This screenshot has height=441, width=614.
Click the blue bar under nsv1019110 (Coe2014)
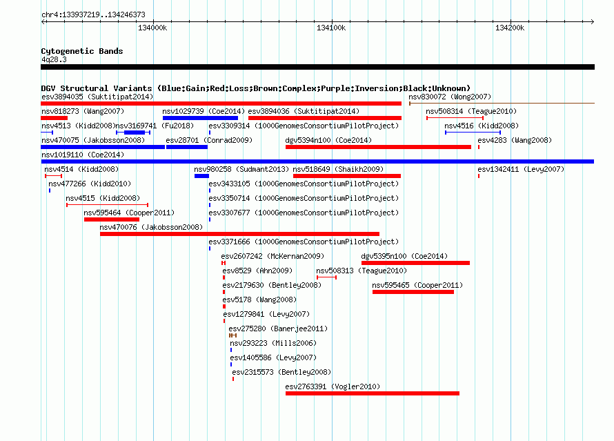pos(317,161)
